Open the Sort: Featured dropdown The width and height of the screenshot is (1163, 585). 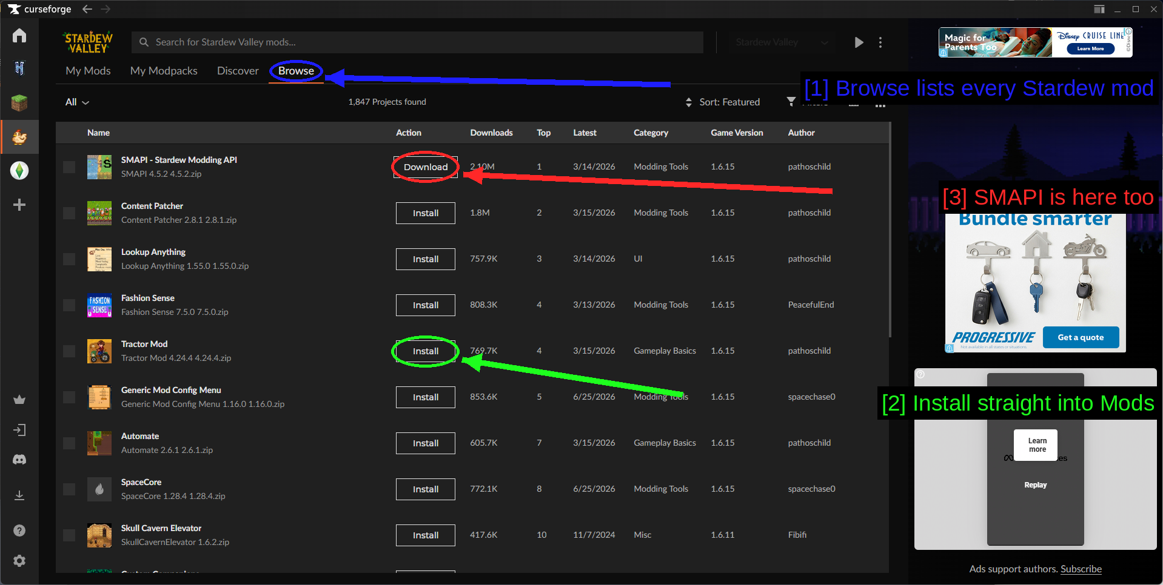click(722, 102)
